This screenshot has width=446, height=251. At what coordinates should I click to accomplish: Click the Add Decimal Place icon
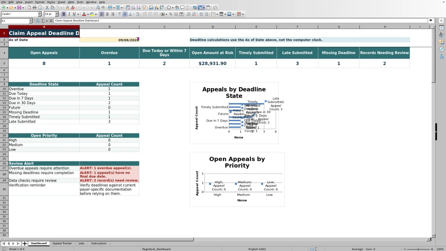[188, 14]
